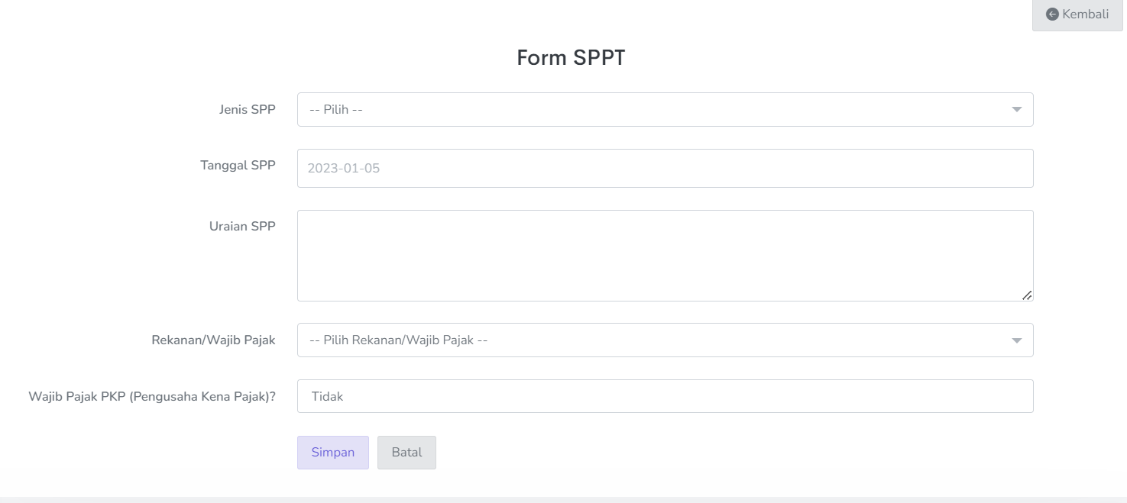Click the '-- Pilih --' placeholder text

(x=336, y=110)
